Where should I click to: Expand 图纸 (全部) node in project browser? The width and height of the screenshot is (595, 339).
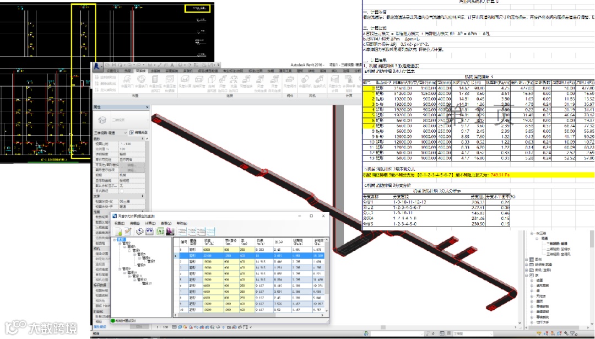click(526, 270)
